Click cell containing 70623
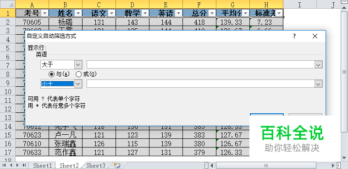348x169 pixels. tap(32, 135)
